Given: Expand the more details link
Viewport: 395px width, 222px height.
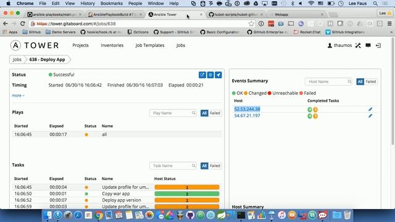Looking at the screenshot, I should pyautogui.click(x=18, y=96).
